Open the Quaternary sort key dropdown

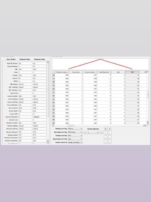[75, 139]
